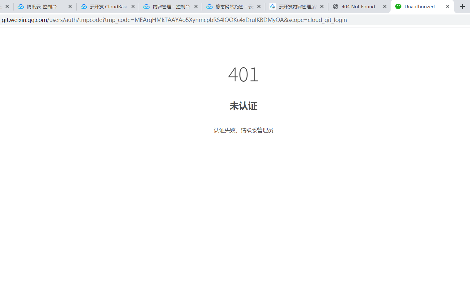This screenshot has height=283, width=470.
Task: Close the 云开发内容管理系 tab
Action: tap(322, 6)
